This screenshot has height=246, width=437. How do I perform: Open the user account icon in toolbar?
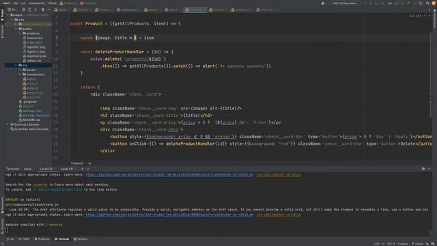pos(323,3)
